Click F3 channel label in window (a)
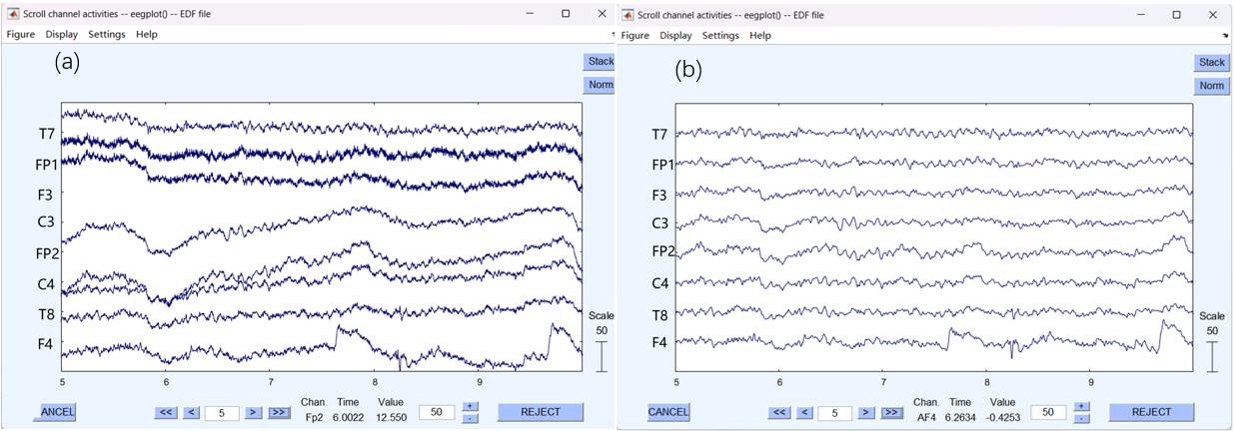The width and height of the screenshot is (1235, 431). coord(46,194)
